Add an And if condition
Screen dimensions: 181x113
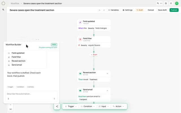[94, 55]
